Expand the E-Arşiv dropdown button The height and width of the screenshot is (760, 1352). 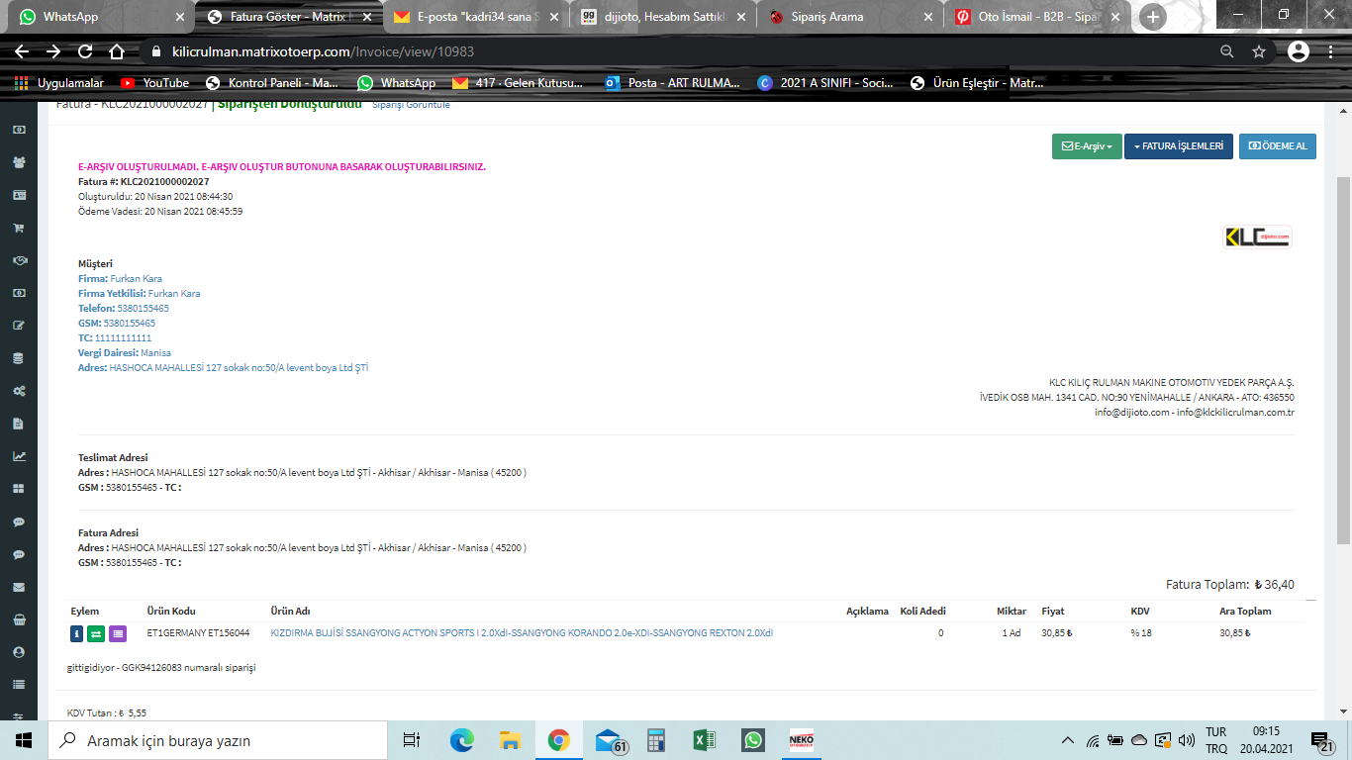tap(1086, 146)
